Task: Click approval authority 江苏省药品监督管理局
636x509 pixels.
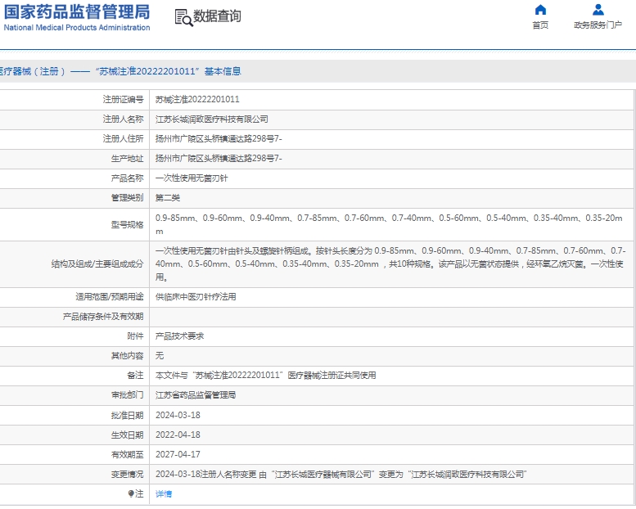Action: point(196,395)
